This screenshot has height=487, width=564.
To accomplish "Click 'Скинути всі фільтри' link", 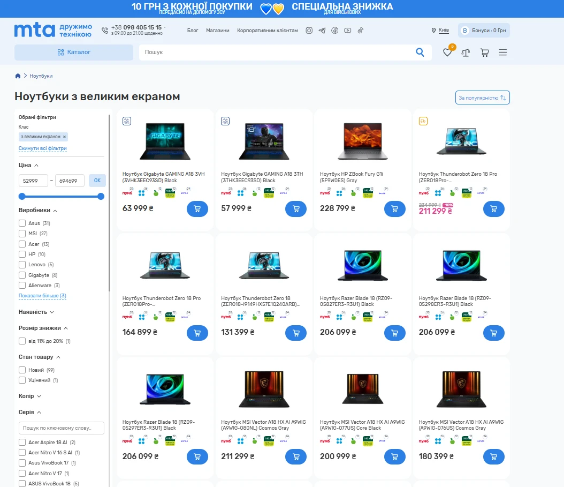I will [42, 148].
